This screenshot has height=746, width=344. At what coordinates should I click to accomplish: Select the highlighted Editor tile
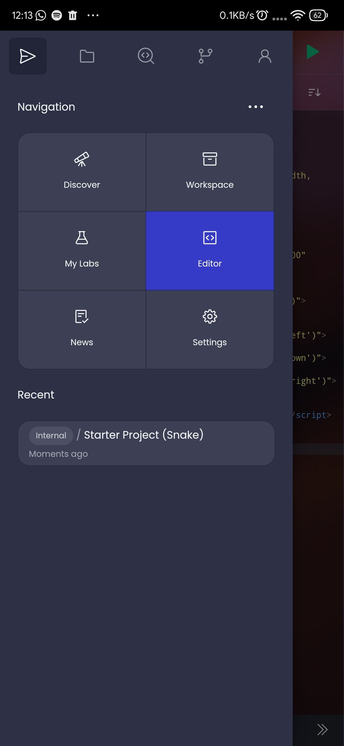point(210,250)
